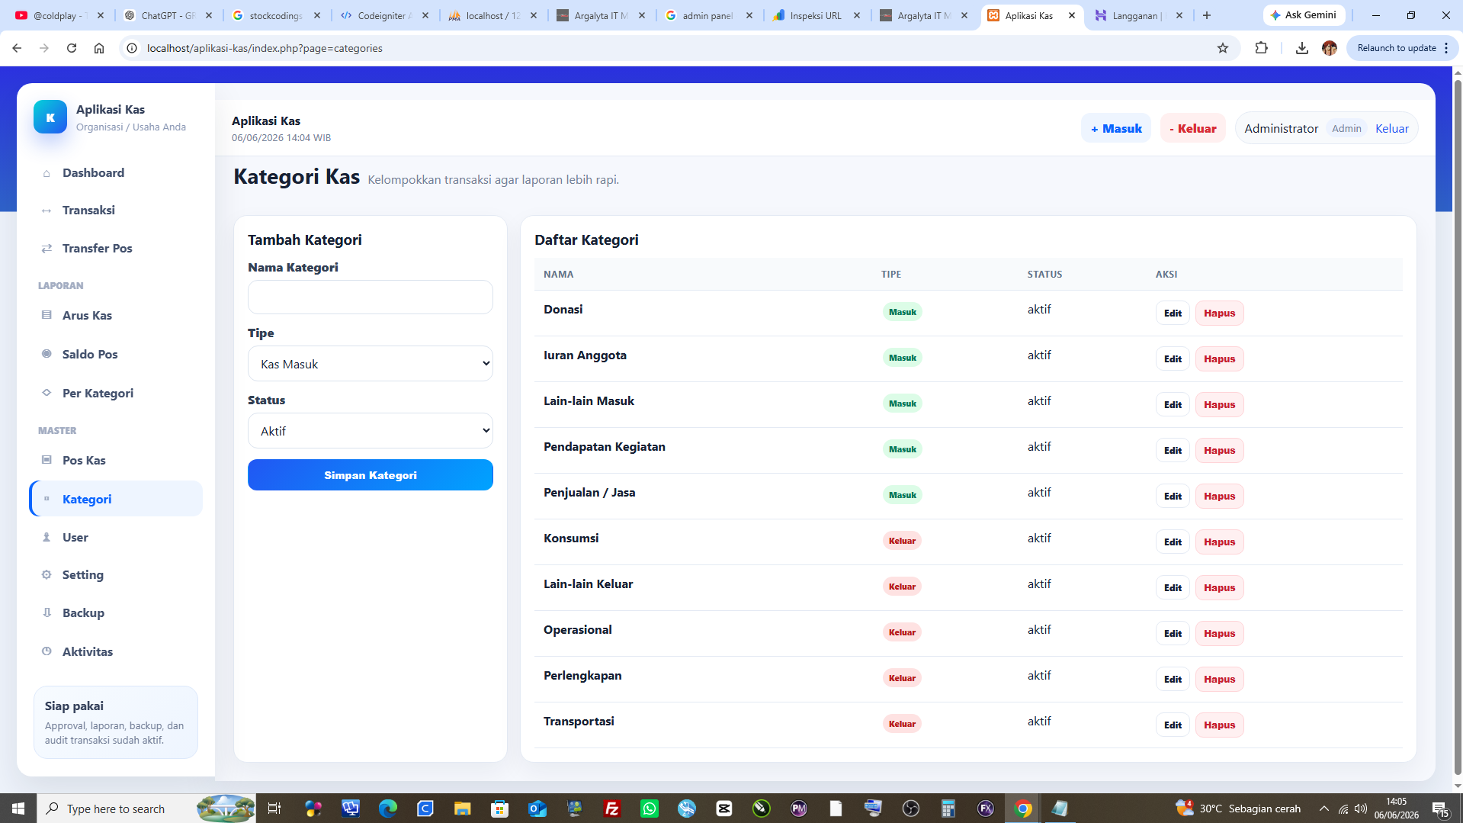Click the Saldo Pos circle icon
The height and width of the screenshot is (823, 1463).
click(47, 354)
